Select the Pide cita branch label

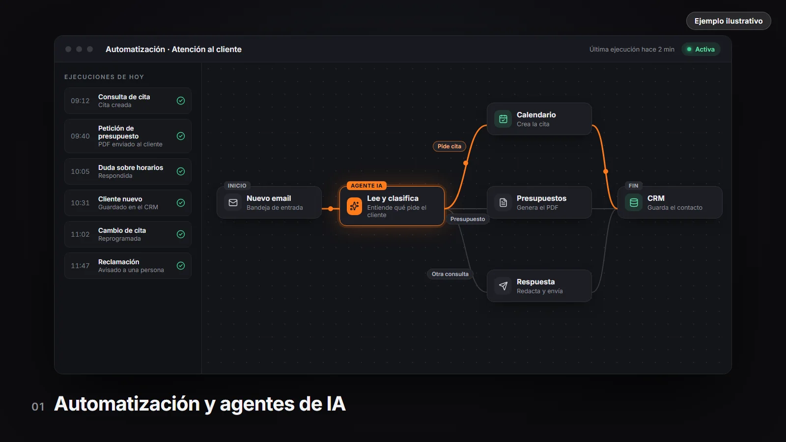pyautogui.click(x=449, y=146)
